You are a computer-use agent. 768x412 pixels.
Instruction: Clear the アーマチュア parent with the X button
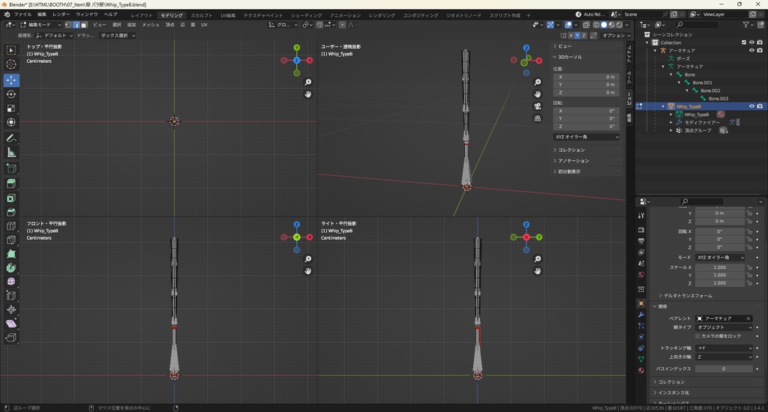[x=748, y=318]
